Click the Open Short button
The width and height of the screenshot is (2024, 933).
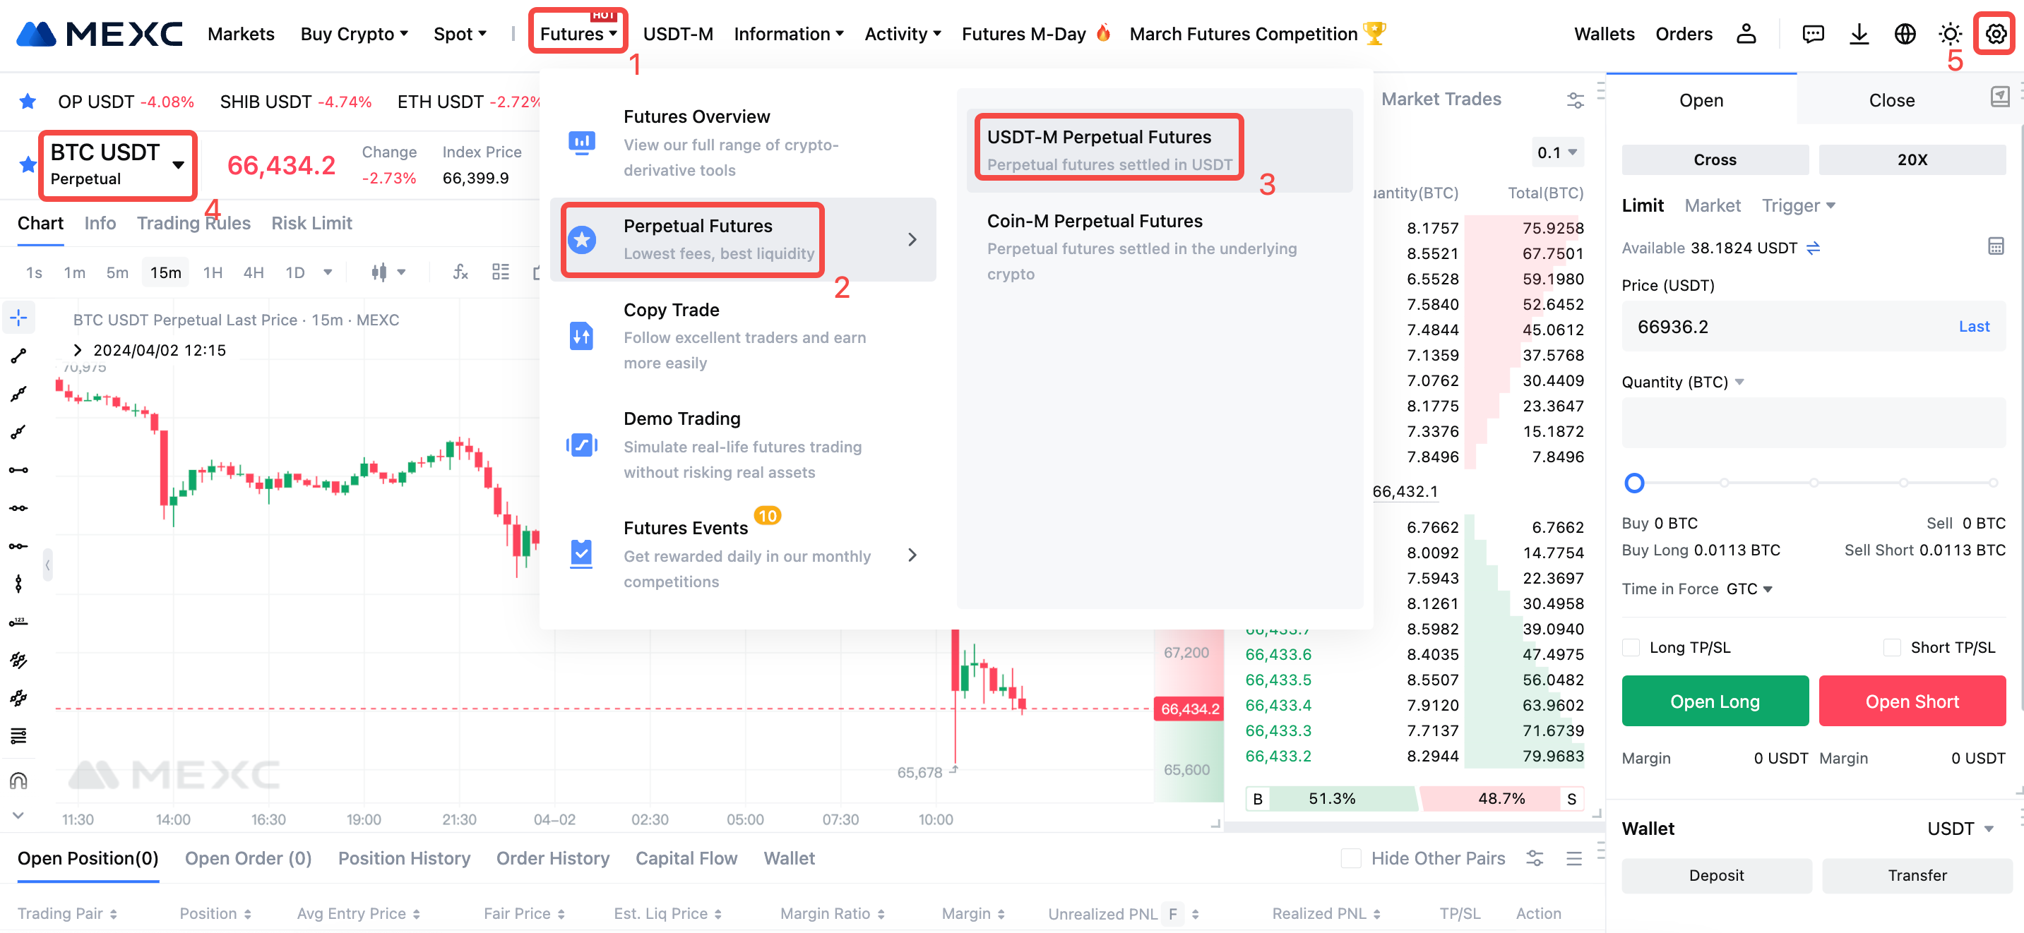click(1912, 702)
